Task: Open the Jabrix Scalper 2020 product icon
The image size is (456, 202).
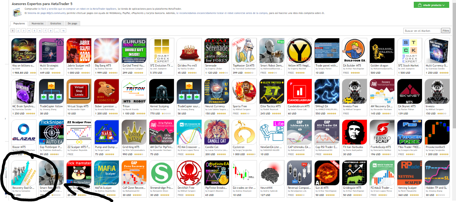Action: point(79,51)
